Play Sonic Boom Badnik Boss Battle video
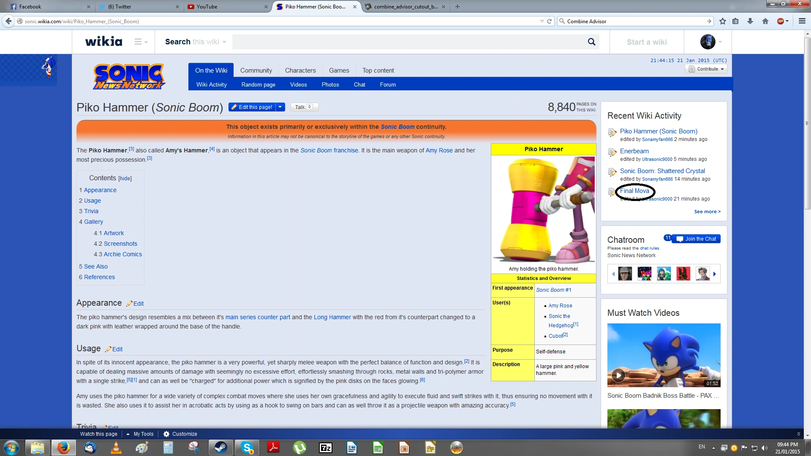This screenshot has height=456, width=811. tap(618, 375)
